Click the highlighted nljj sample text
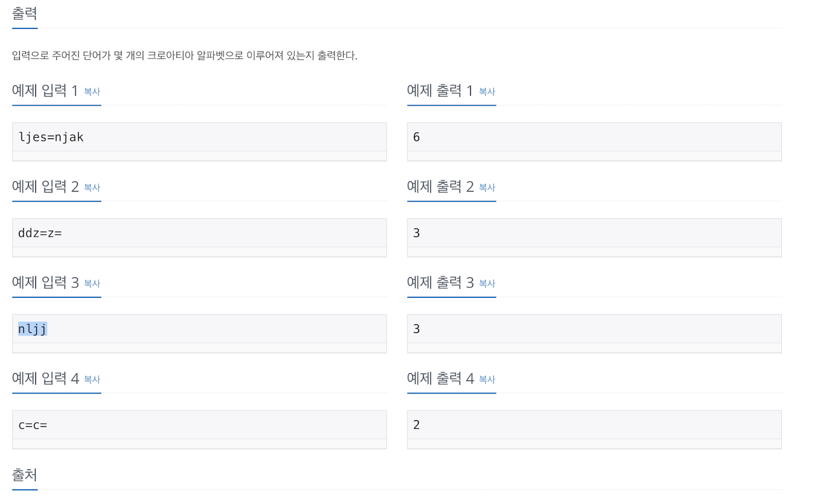 [x=33, y=329]
